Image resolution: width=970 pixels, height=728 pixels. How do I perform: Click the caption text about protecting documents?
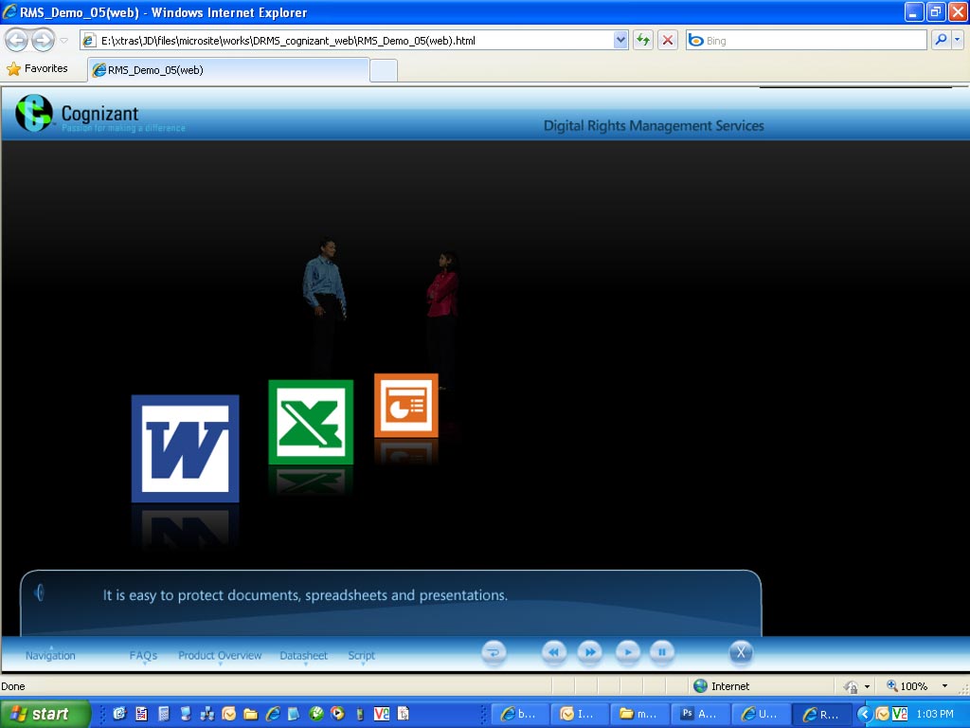coord(305,595)
